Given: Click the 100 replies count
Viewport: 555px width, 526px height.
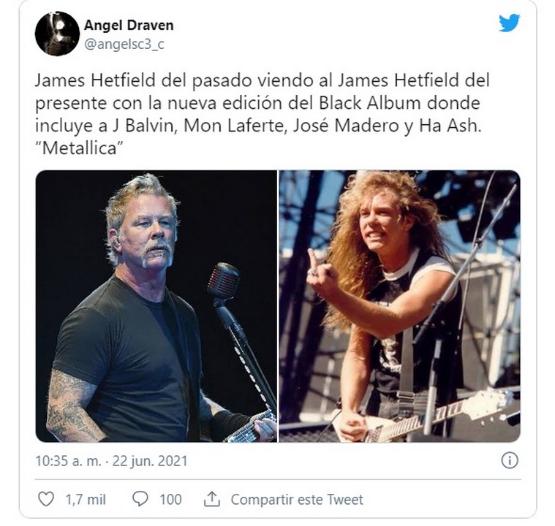Looking at the screenshot, I should pos(170,500).
